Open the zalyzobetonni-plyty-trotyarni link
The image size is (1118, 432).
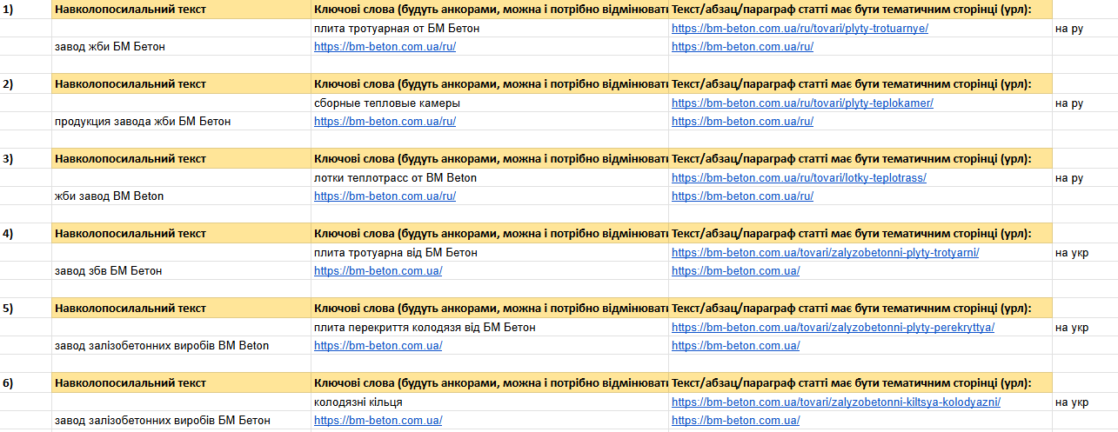pyautogui.click(x=826, y=253)
